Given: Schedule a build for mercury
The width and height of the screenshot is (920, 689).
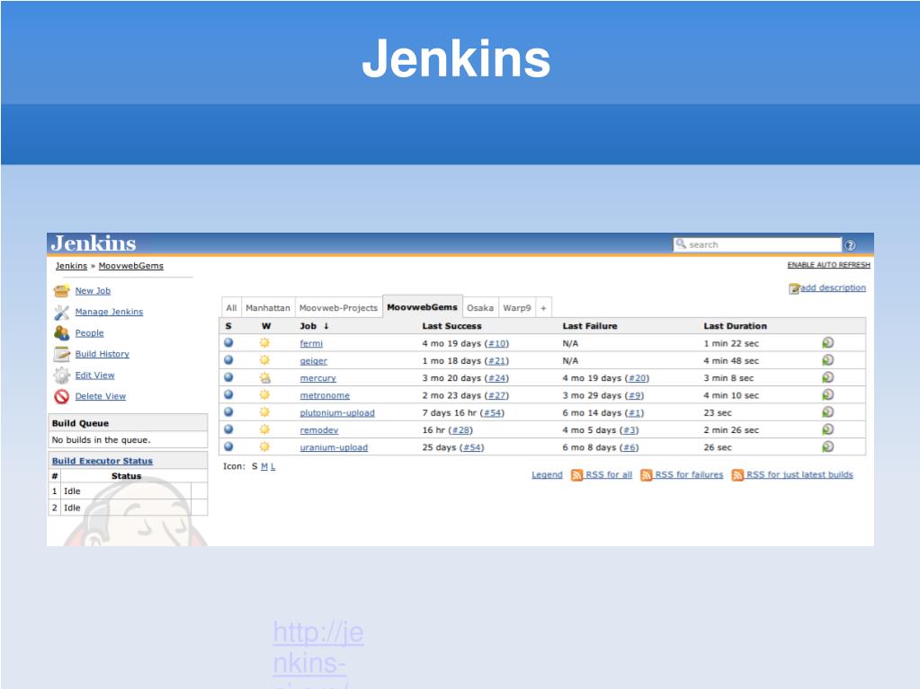Looking at the screenshot, I should [828, 377].
